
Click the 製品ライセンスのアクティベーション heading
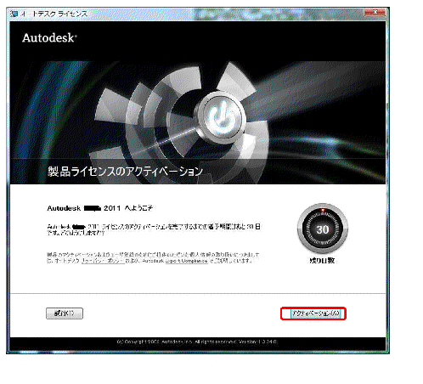tap(125, 172)
